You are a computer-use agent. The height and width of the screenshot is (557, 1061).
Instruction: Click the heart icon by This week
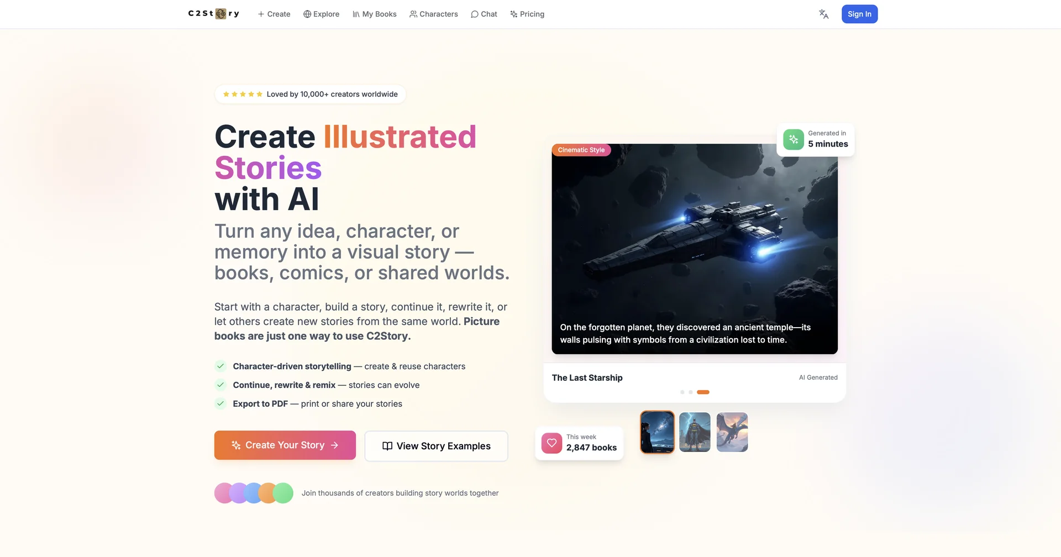pos(551,443)
